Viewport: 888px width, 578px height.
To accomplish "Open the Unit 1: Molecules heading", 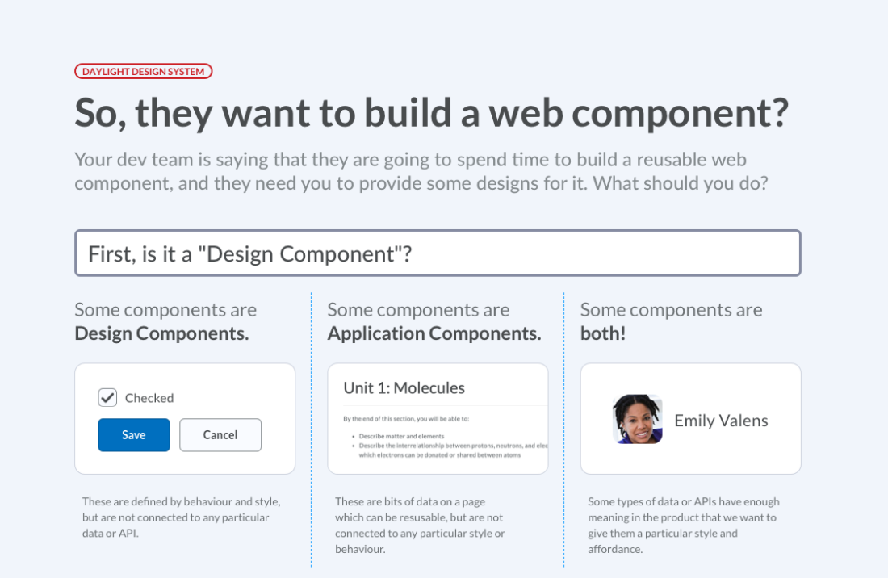I will point(404,387).
